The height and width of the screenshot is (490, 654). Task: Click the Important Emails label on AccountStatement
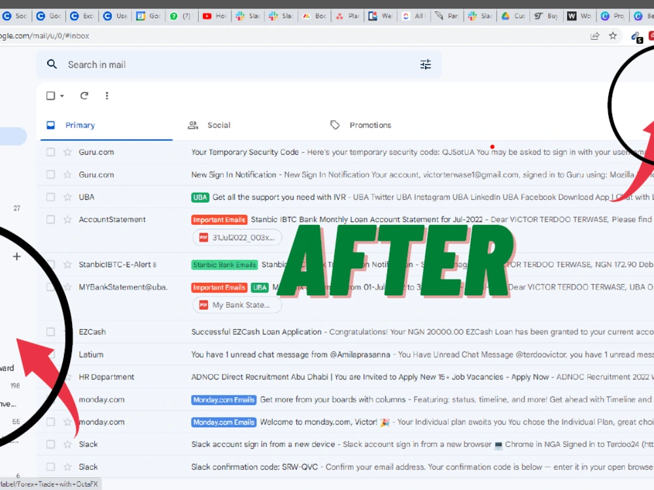219,220
